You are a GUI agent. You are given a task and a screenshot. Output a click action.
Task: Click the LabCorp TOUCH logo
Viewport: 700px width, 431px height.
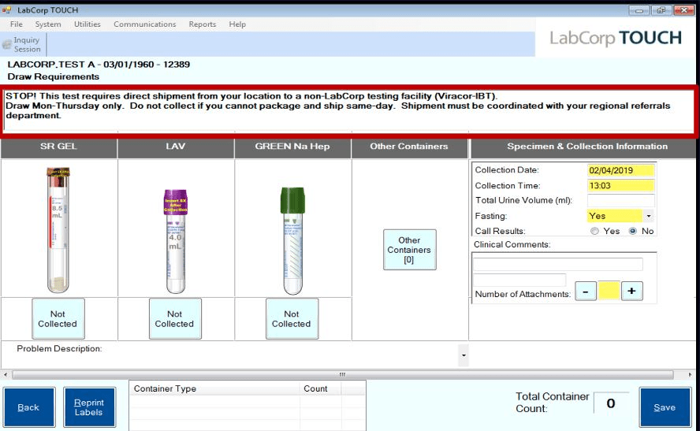pos(615,39)
